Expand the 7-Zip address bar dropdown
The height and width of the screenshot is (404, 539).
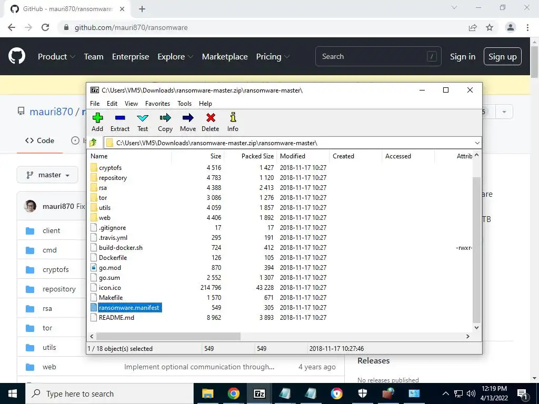(477, 143)
